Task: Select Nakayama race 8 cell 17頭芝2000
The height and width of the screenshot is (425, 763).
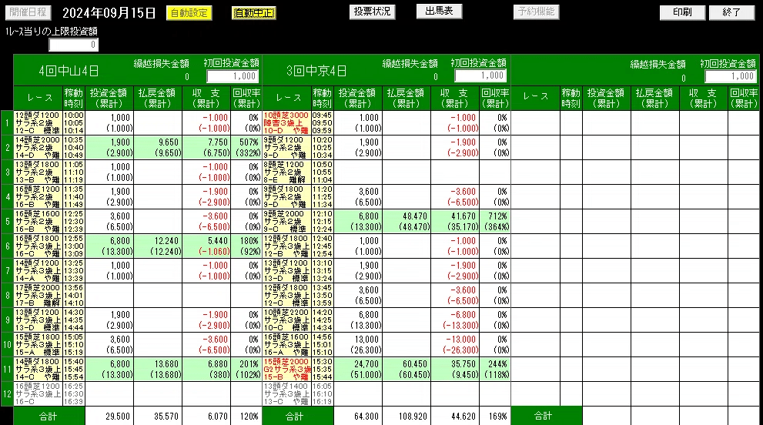Action: (38, 296)
